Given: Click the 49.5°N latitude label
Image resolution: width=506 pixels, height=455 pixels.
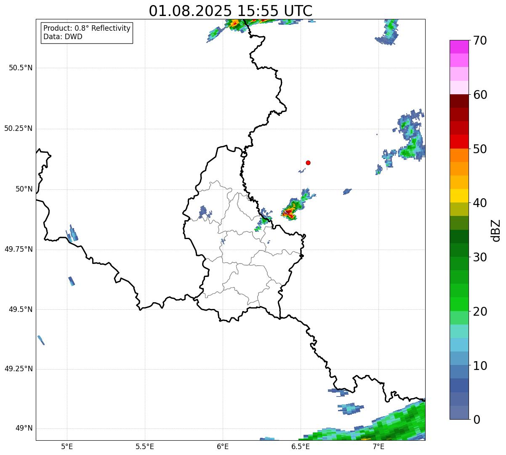Looking at the screenshot, I should (21, 309).
